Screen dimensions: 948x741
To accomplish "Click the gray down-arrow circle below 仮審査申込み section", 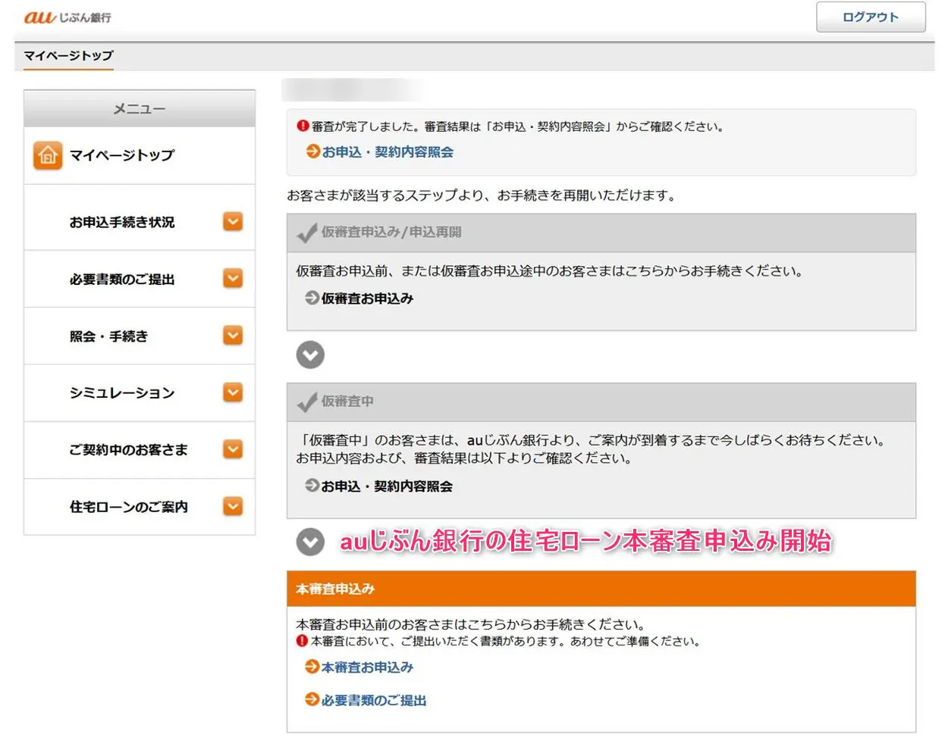I will tap(310, 355).
